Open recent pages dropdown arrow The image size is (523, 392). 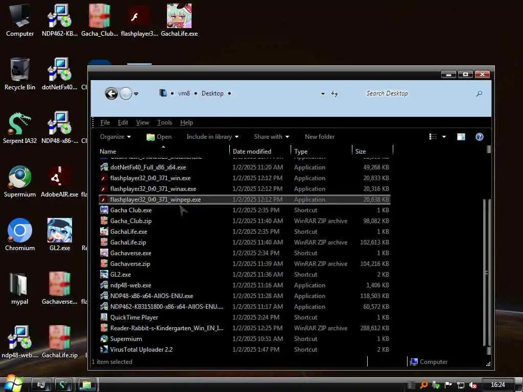(136, 94)
